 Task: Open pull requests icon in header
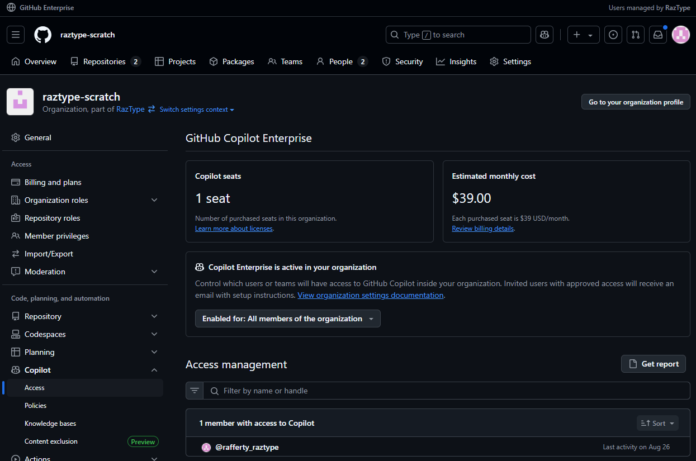(x=636, y=35)
